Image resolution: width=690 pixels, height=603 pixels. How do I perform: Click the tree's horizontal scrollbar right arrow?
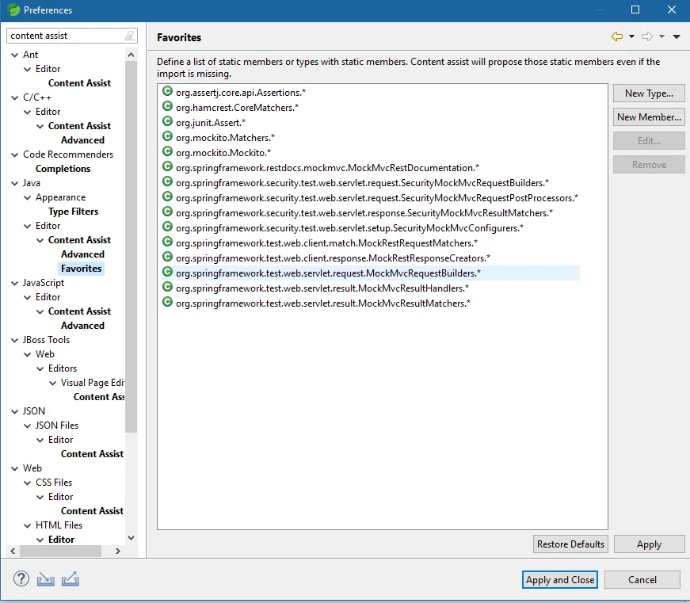tap(117, 551)
